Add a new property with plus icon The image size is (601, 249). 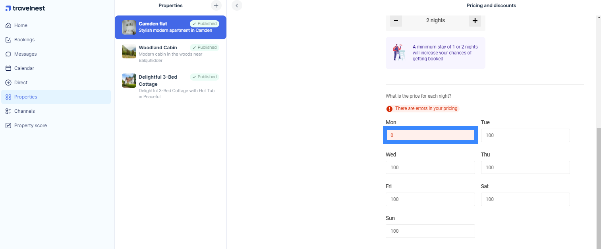[x=216, y=6]
